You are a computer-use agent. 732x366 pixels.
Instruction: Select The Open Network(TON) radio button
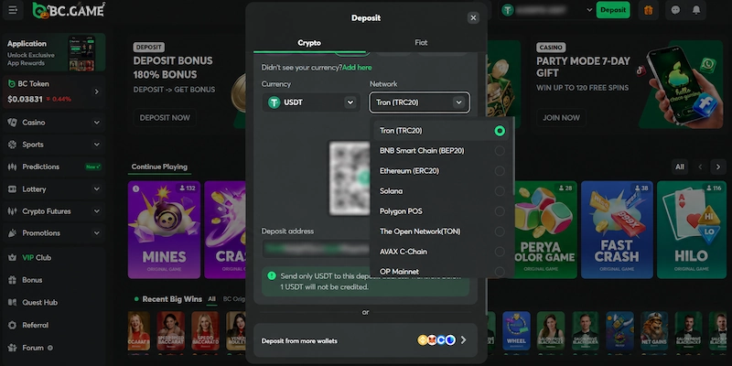point(500,231)
